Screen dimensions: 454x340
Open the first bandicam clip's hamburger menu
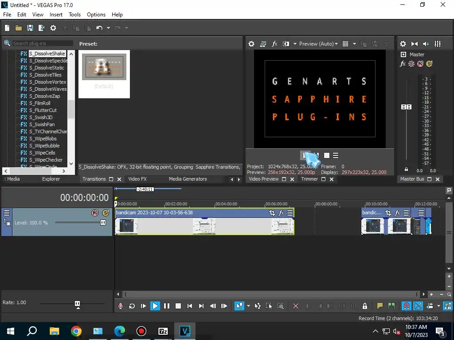[290, 213]
